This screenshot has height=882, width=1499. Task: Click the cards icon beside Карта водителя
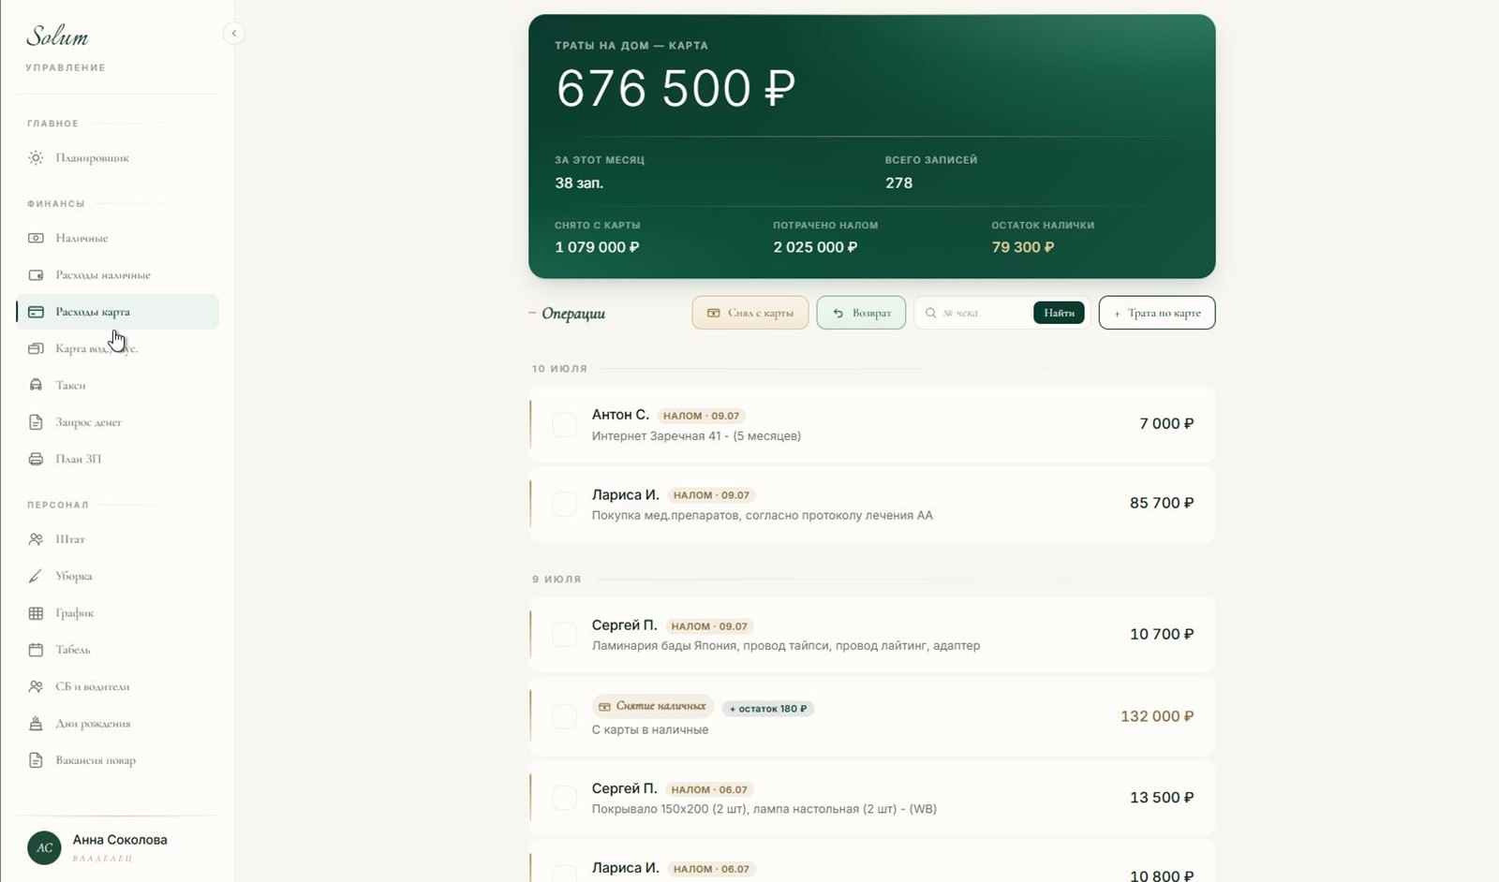36,348
